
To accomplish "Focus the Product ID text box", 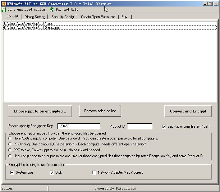I will click(140, 126).
